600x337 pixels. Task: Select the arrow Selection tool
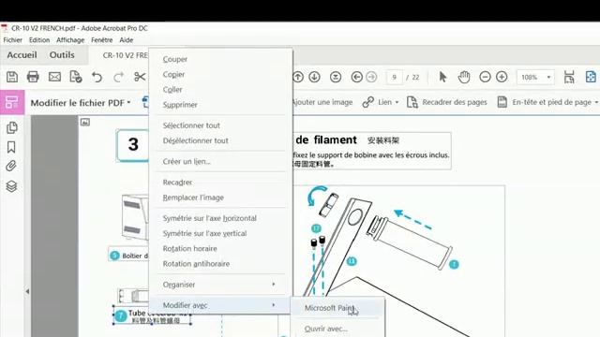pyautogui.click(x=442, y=77)
